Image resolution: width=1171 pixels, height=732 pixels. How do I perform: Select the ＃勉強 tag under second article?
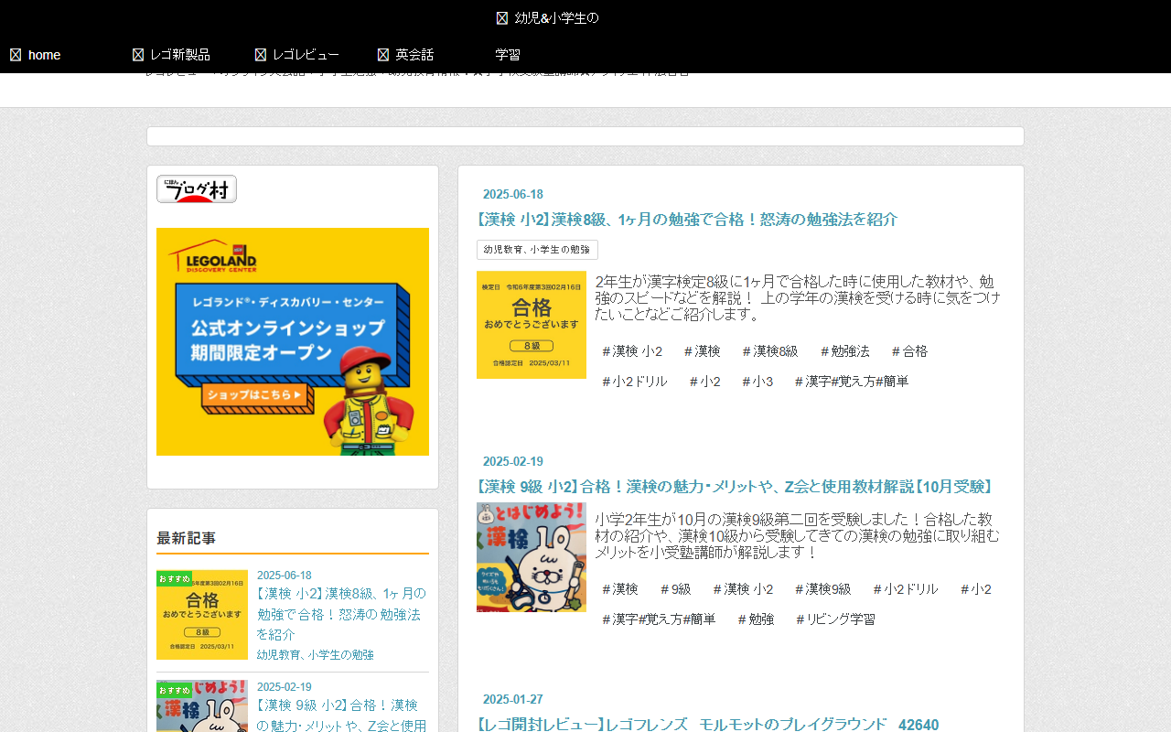tap(756, 619)
